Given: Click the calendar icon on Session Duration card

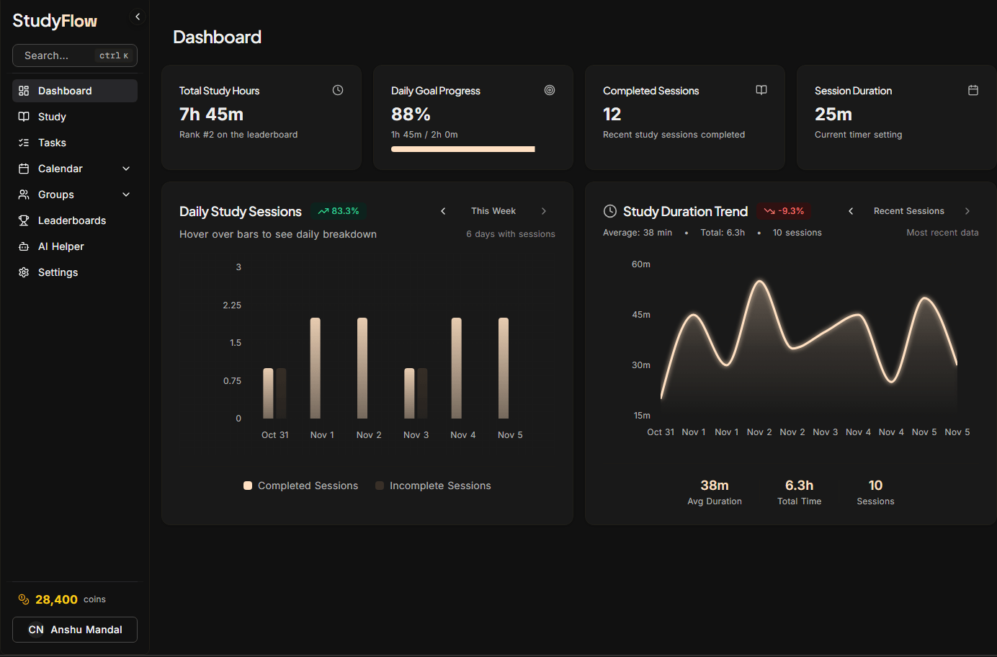Looking at the screenshot, I should tap(973, 90).
